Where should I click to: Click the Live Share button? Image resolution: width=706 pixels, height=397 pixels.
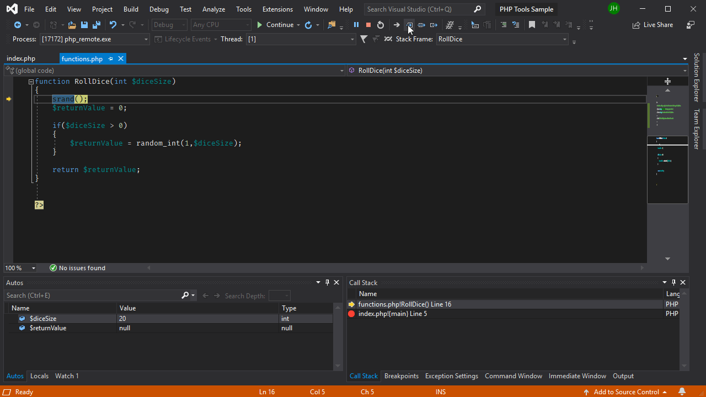(x=653, y=25)
